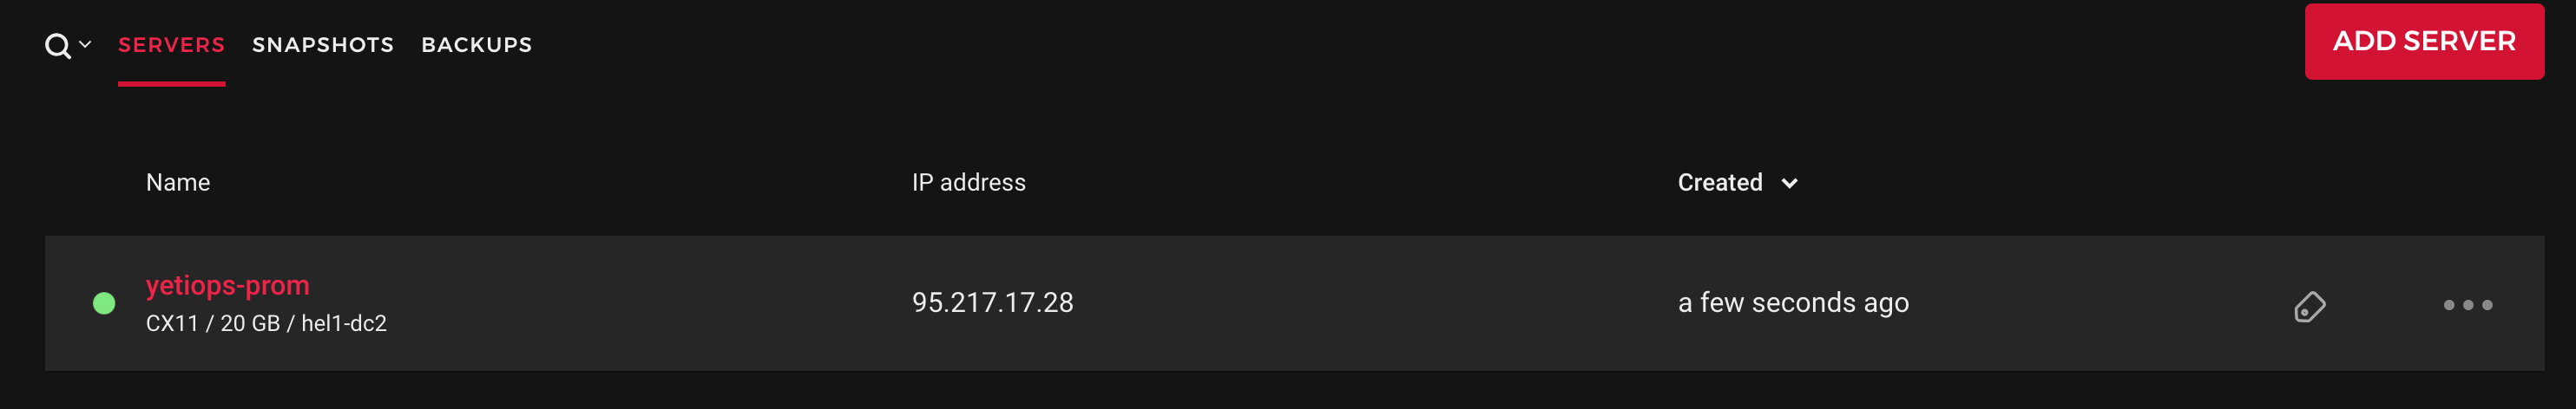Open the search magnifier icon

(x=58, y=46)
